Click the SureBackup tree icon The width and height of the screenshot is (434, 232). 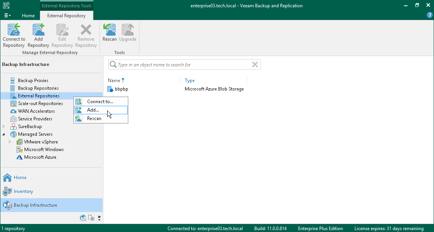pyautogui.click(x=13, y=127)
